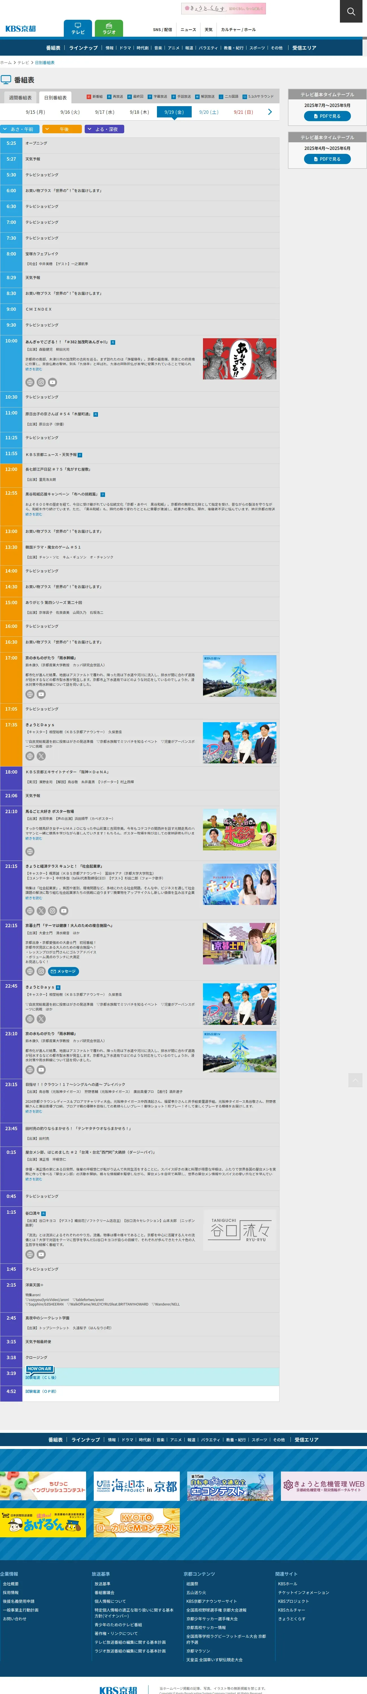
Task: Open the 会社概要 footer link
Action: pyautogui.click(x=10, y=1584)
